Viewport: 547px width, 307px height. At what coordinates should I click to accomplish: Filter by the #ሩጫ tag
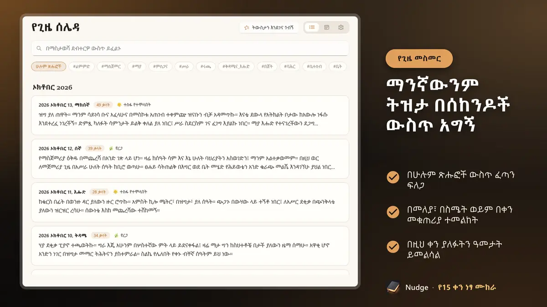click(x=206, y=66)
